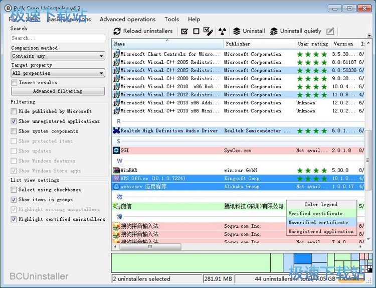
Task: Click the horizontal scrollbar thumb below list
Action: (x=150, y=246)
